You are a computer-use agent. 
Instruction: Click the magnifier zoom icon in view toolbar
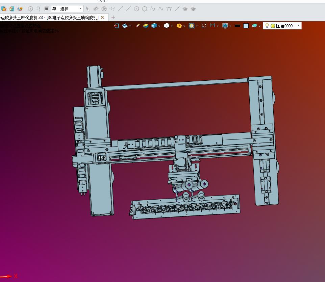point(192,26)
